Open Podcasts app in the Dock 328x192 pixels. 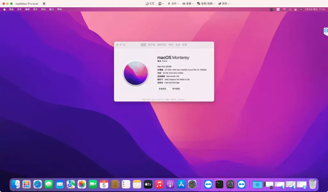coord(170,184)
